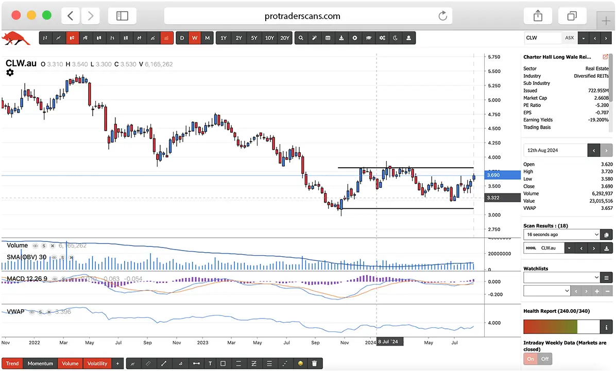Delete drawings with the trash icon
Viewport: 616px width, 371px height.
(314, 364)
